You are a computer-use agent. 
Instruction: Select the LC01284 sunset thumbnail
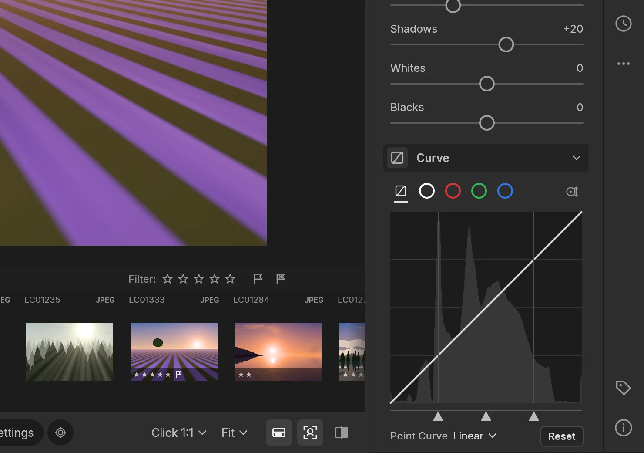click(278, 352)
